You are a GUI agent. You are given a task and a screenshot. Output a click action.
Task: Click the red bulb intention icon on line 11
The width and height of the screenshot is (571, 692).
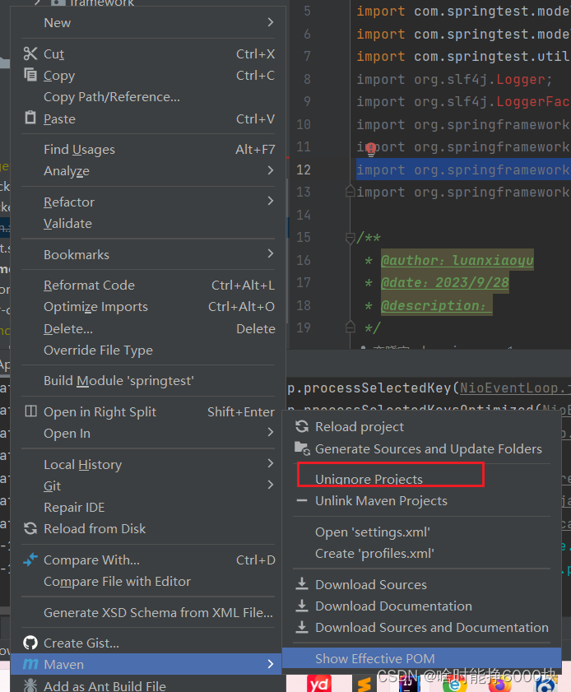coord(371,149)
